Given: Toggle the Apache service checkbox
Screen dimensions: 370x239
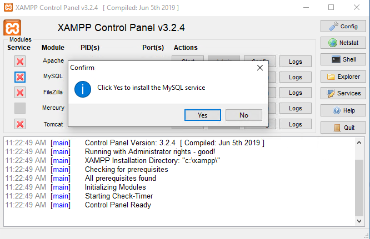Looking at the screenshot, I should point(20,61).
